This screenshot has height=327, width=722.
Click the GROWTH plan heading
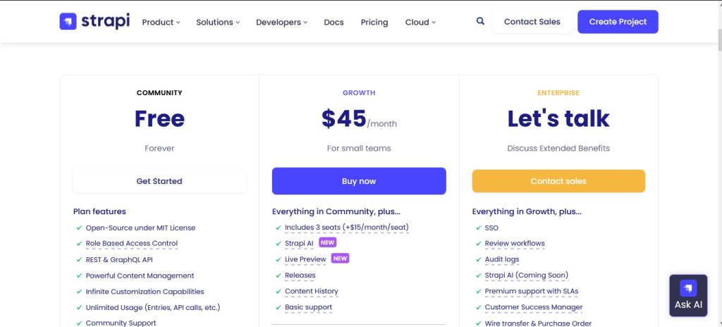[359, 92]
